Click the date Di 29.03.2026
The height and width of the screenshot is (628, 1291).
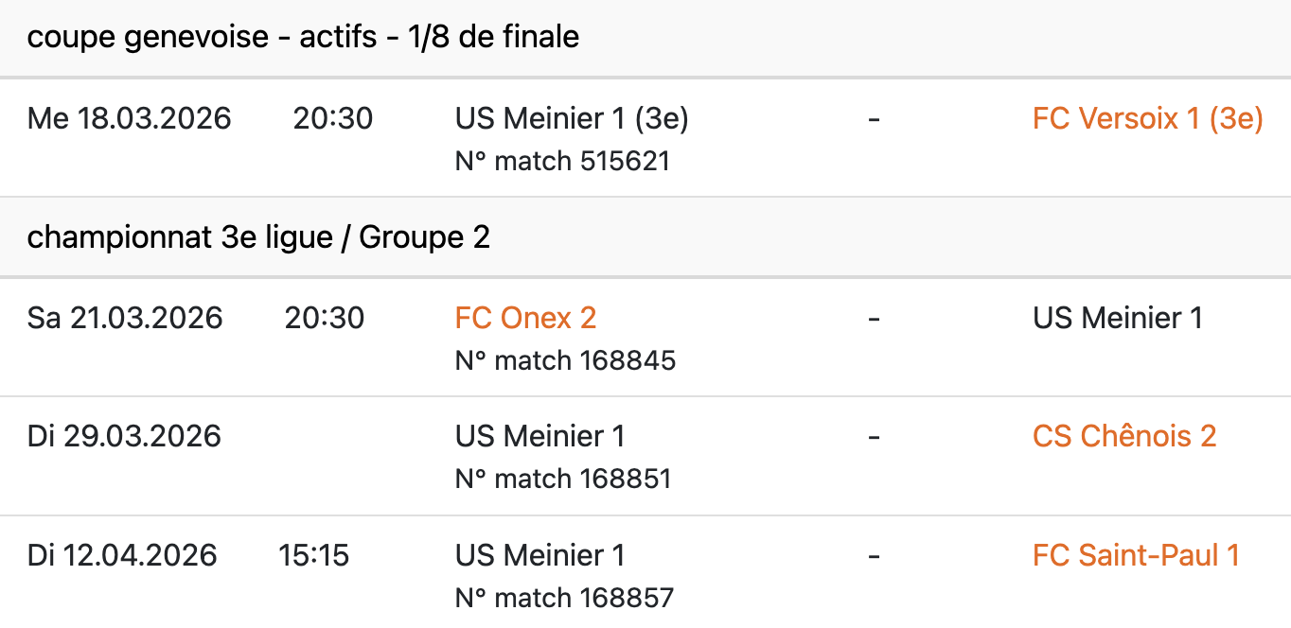pyautogui.click(x=124, y=436)
